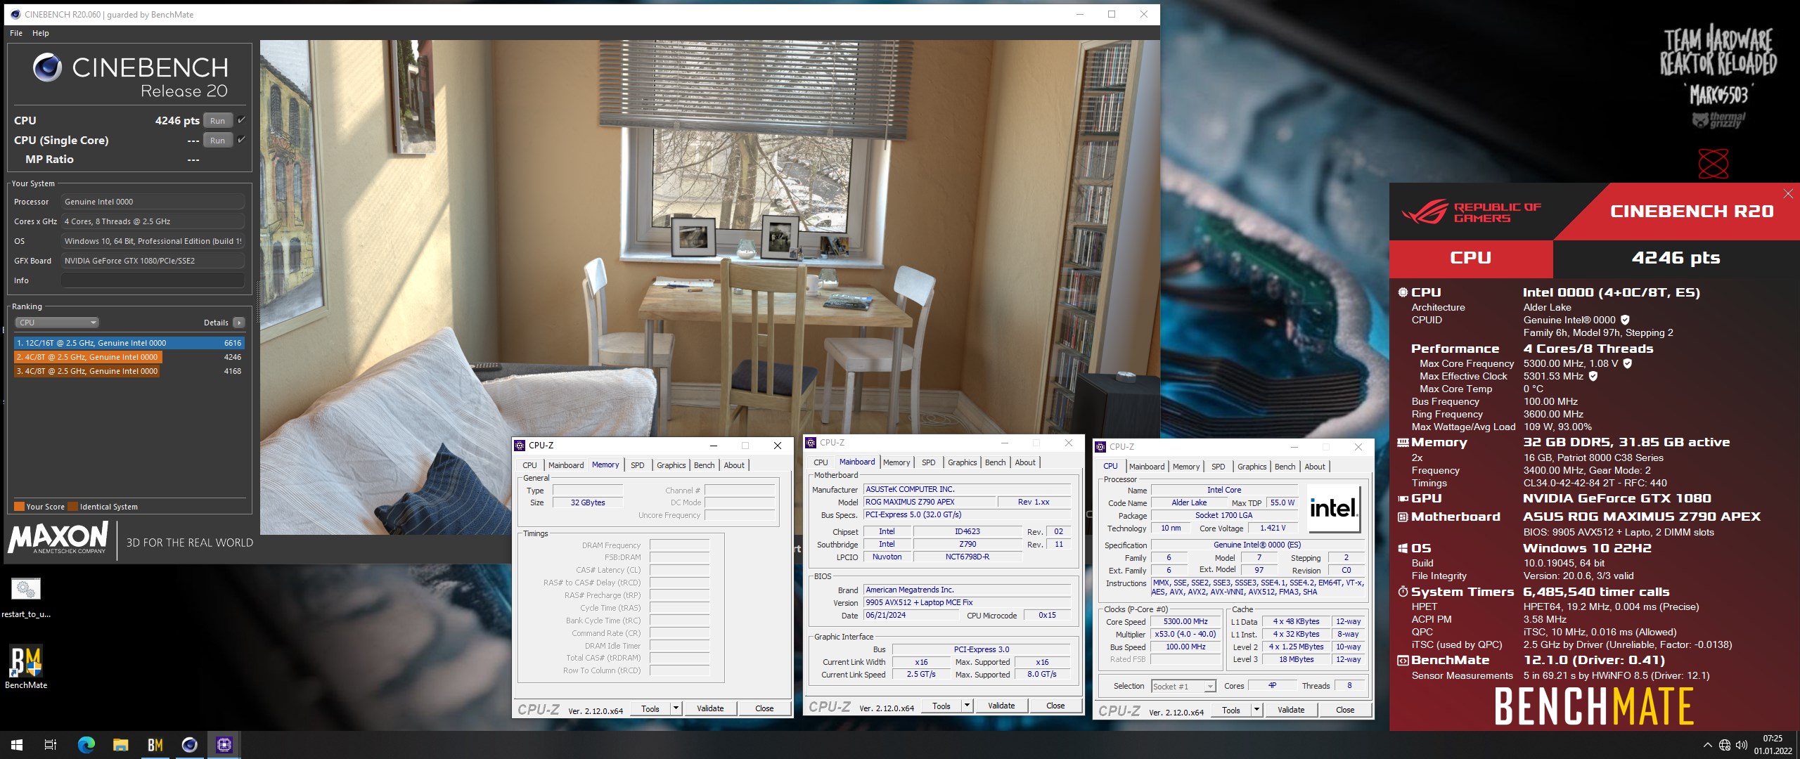Viewport: 1800px width, 759px height.
Task: Expand ranking Details arrow in Cinebench
Action: [x=239, y=323]
